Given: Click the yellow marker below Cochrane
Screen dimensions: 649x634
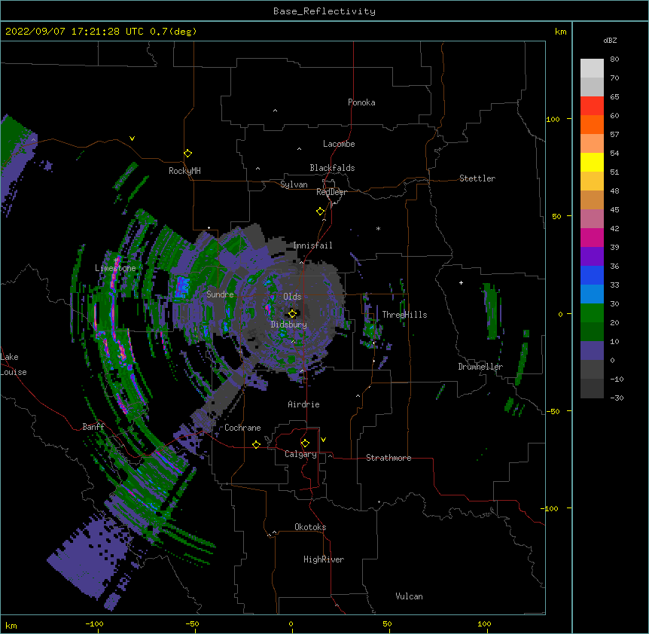Looking at the screenshot, I should (x=256, y=444).
